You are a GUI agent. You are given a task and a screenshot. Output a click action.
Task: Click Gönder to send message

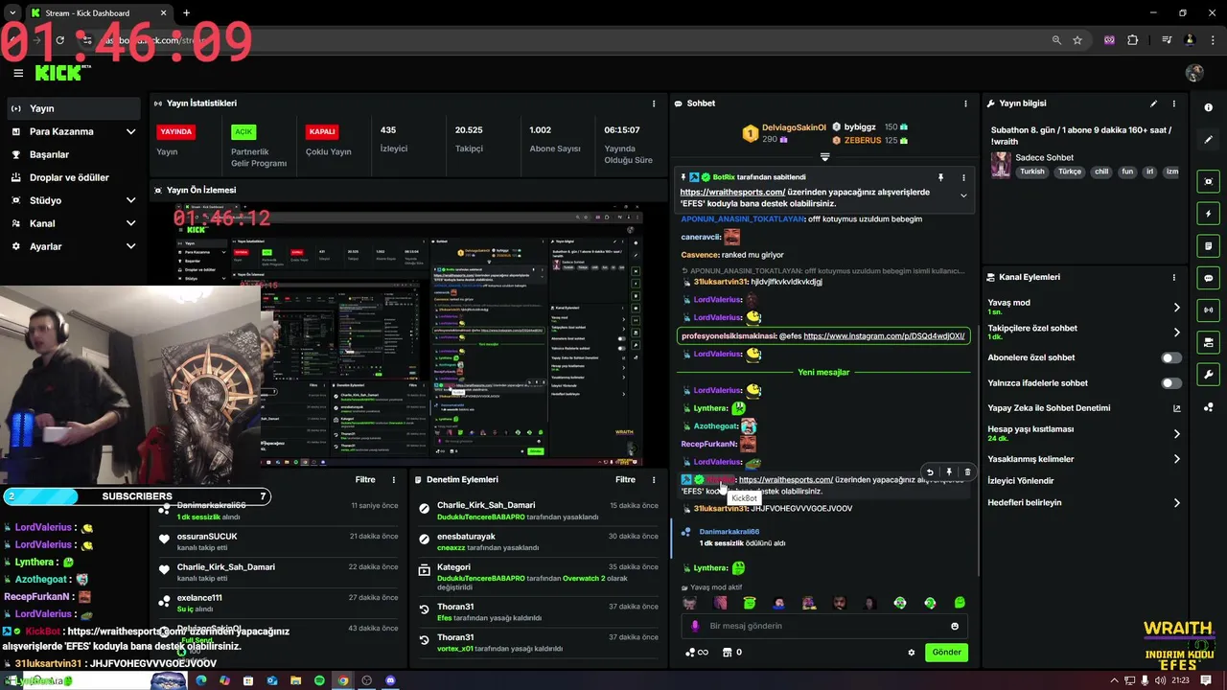pos(946,653)
